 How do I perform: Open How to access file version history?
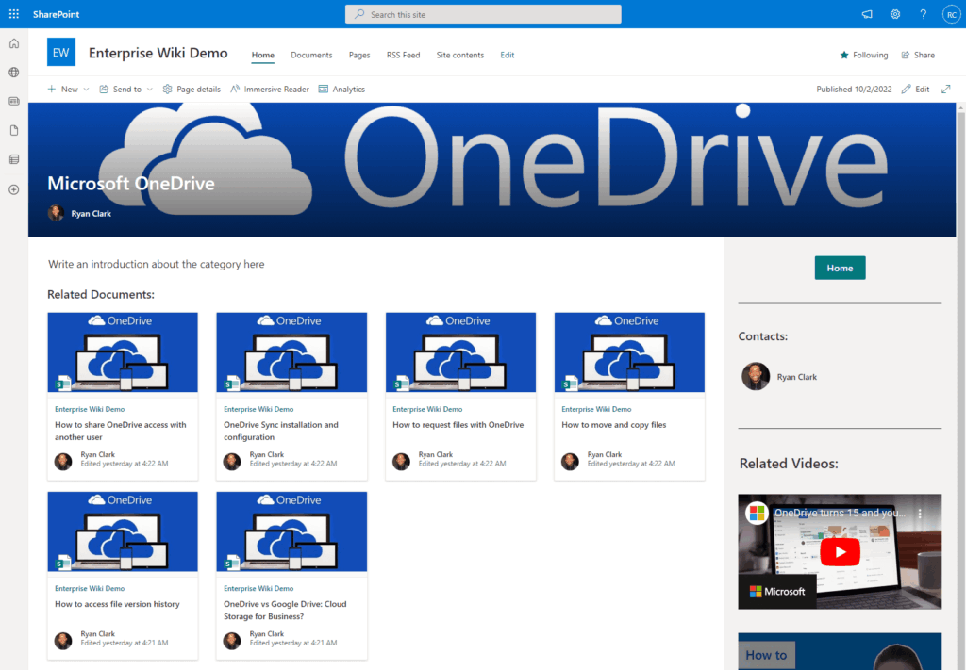117,604
